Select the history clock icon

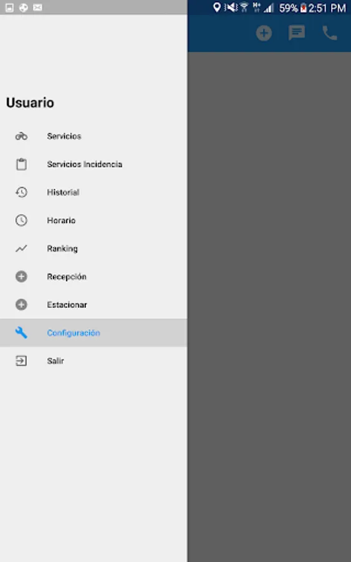pos(21,192)
